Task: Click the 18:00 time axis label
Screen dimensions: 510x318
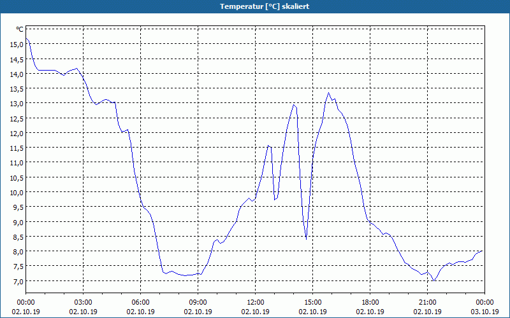Action: pyautogui.click(x=370, y=303)
